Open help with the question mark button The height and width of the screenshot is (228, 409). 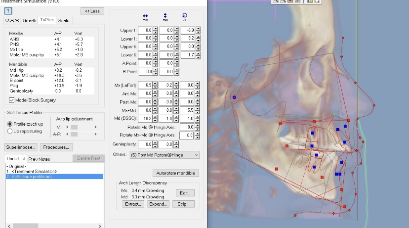[8, 11]
